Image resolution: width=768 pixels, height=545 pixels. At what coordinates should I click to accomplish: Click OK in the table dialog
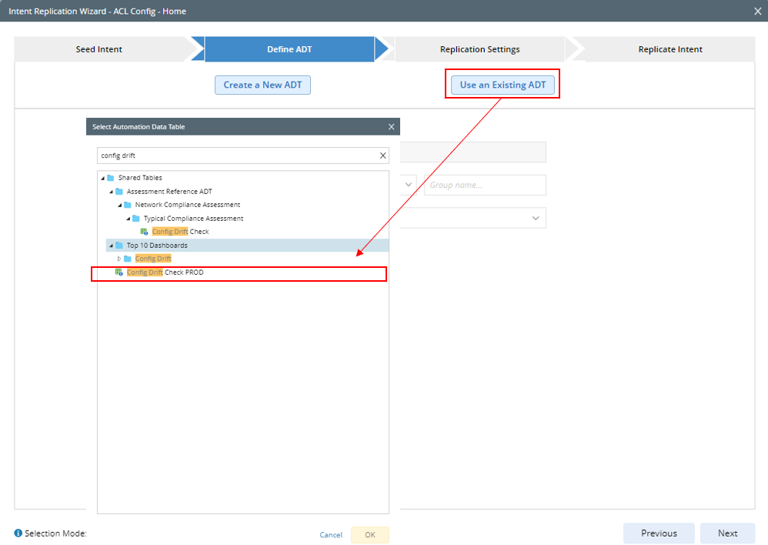[370, 535]
